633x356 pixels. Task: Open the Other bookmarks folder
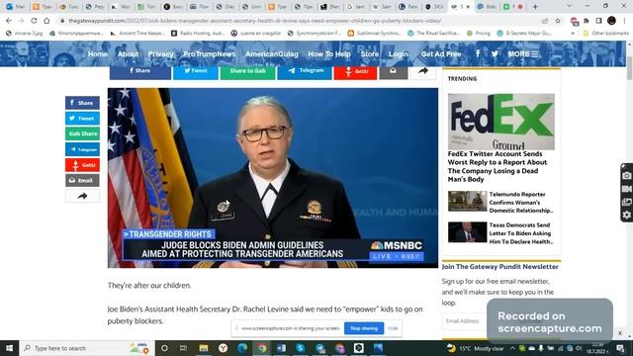(x=606, y=33)
